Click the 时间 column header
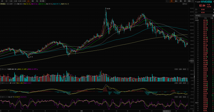This screenshot has height=112, width=214. pos(197,18)
